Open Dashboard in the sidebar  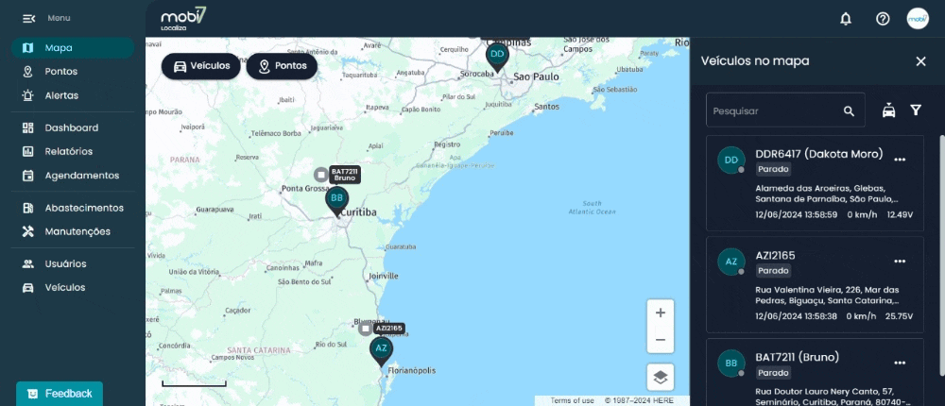(73, 127)
